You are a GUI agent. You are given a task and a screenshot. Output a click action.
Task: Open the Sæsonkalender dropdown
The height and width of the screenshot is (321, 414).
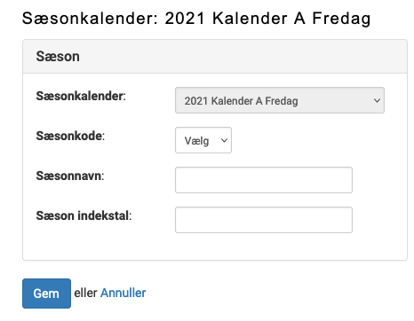280,100
